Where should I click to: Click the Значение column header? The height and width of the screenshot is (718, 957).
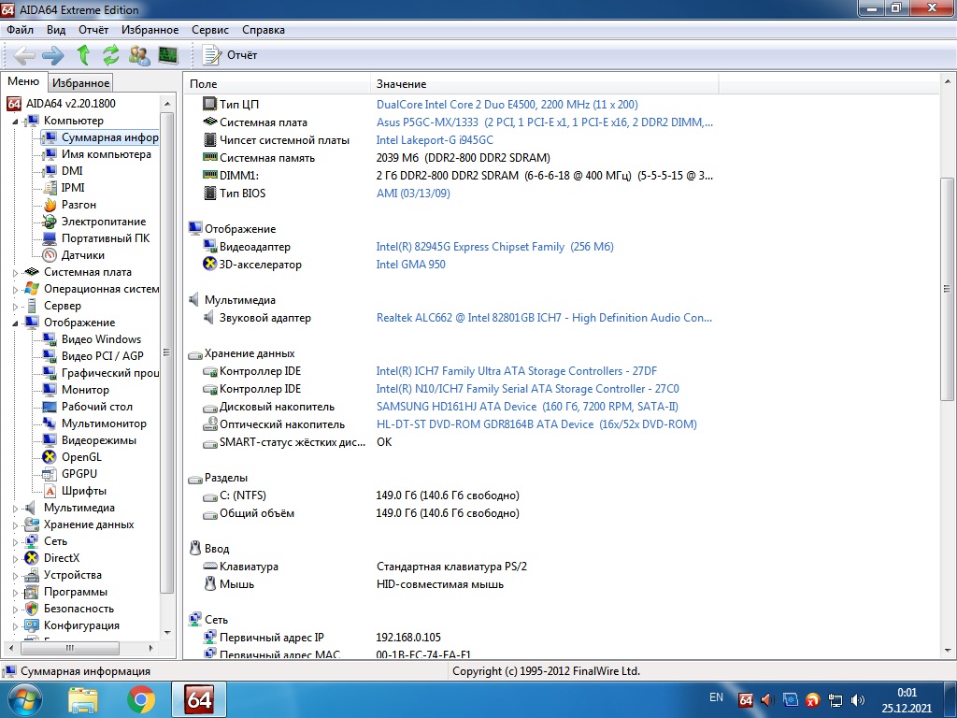pyautogui.click(x=402, y=84)
